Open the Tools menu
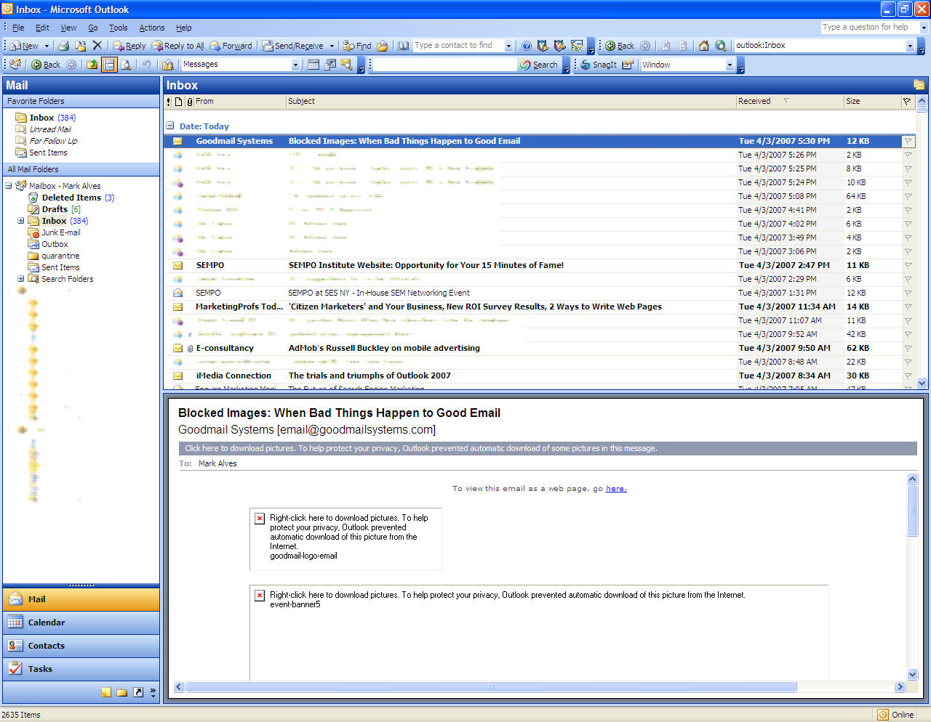The image size is (931, 722). click(x=118, y=28)
